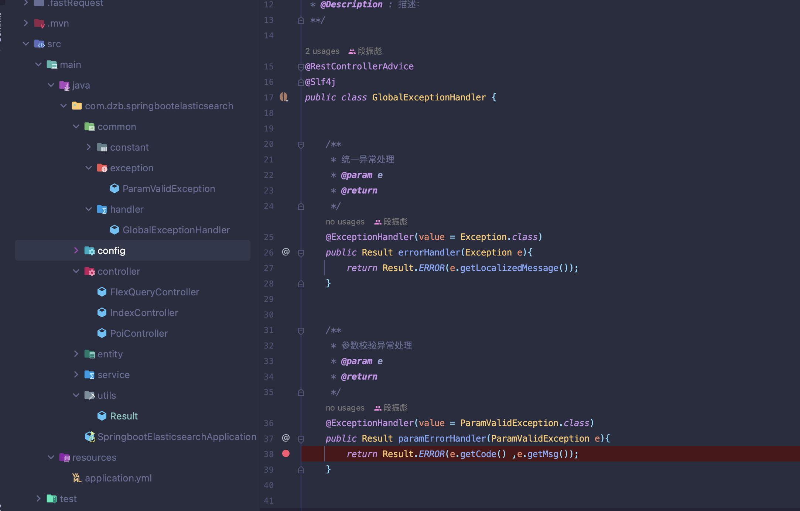
Task: Click the ParamValidException class icon
Action: pyautogui.click(x=114, y=189)
